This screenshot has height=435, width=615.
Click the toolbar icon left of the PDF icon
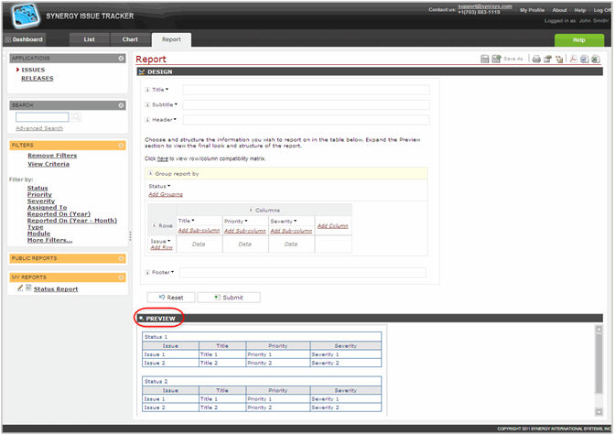click(559, 60)
